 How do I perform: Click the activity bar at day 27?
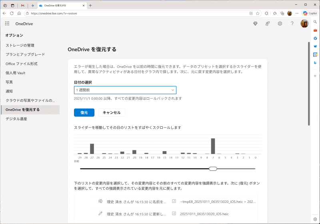pyautogui.click(x=92, y=149)
